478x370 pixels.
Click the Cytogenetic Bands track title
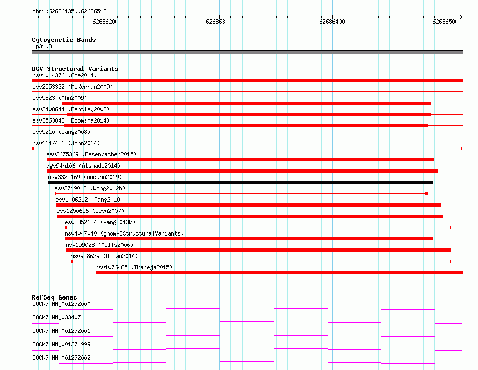[x=64, y=40]
